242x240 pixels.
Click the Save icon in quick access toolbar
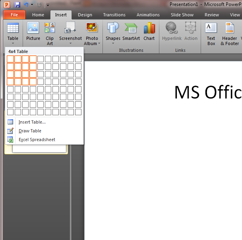[x=17, y=5]
